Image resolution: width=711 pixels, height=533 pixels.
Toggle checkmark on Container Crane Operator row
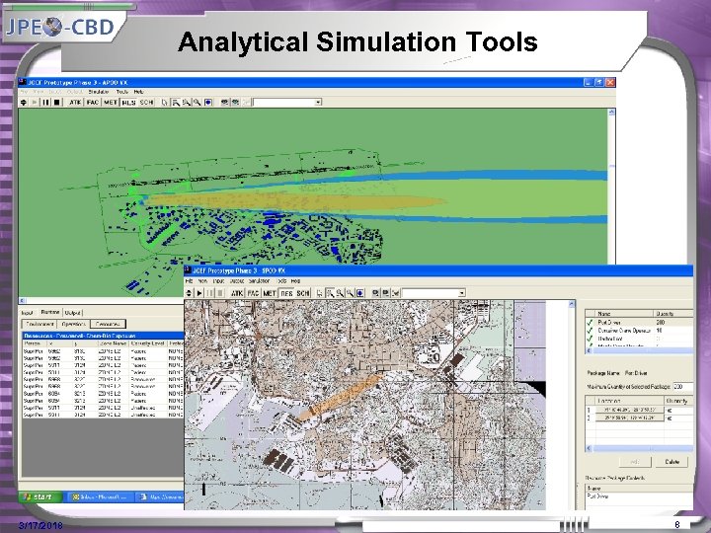pos(590,331)
